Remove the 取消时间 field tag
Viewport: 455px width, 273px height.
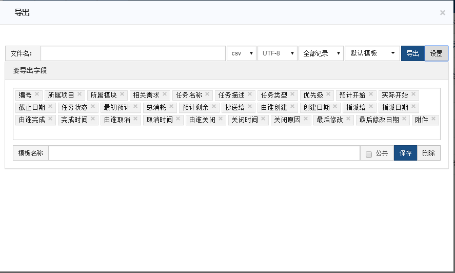tap(178, 119)
